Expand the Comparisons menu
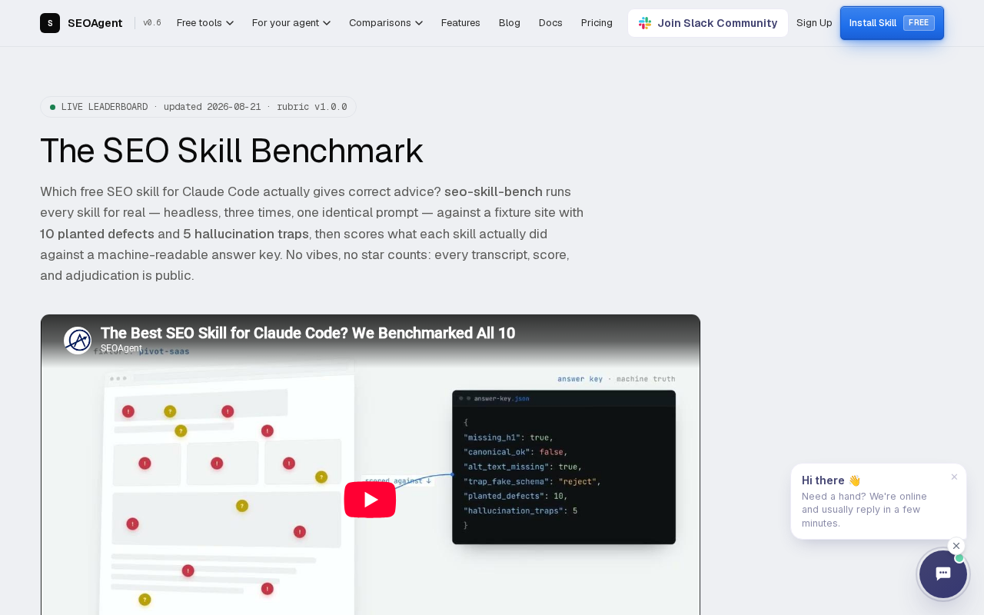Screen dimensions: 984x615 tap(386, 23)
